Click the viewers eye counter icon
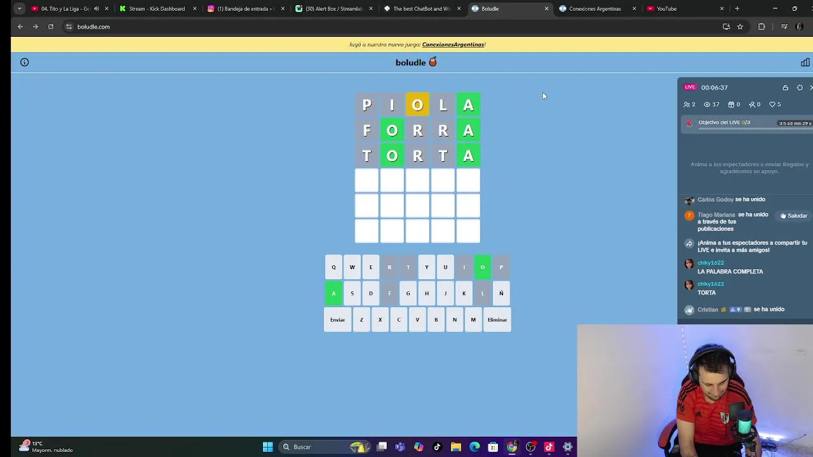The width and height of the screenshot is (813, 457). pyautogui.click(x=707, y=105)
